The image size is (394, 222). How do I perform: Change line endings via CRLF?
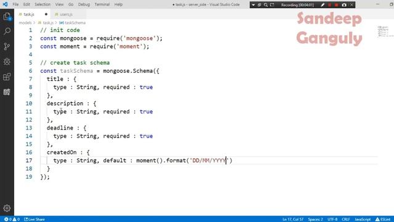tap(346, 220)
